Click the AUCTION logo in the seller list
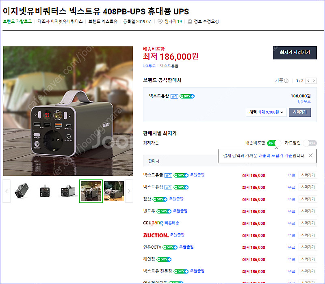 click(x=156, y=235)
